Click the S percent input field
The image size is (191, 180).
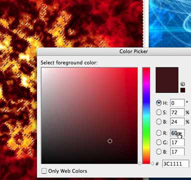[x=177, y=112]
